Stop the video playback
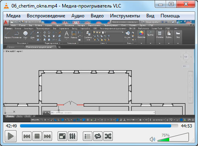This screenshot has height=146, width=198. click(37, 136)
